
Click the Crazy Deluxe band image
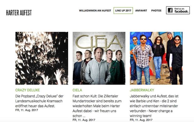(42, 58)
